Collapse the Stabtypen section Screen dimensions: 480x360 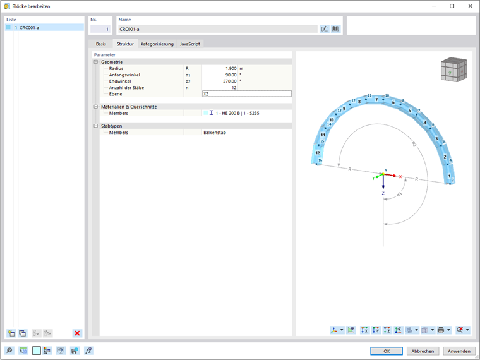click(96, 126)
